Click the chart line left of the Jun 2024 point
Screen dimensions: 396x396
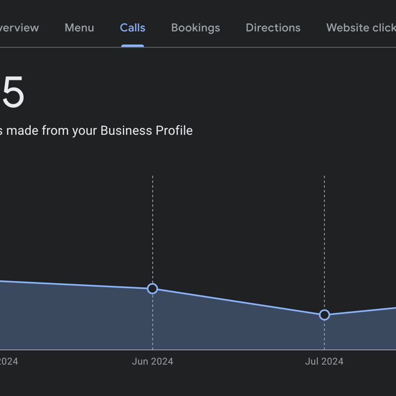(x=77, y=285)
